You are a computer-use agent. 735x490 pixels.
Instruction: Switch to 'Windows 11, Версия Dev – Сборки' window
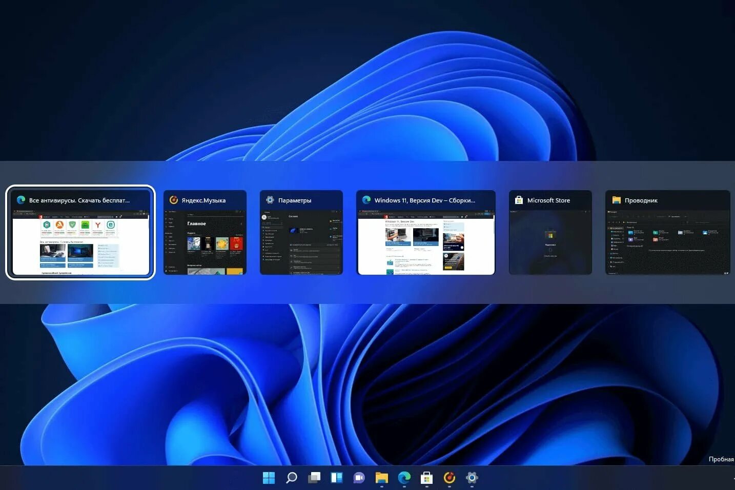[426, 232]
